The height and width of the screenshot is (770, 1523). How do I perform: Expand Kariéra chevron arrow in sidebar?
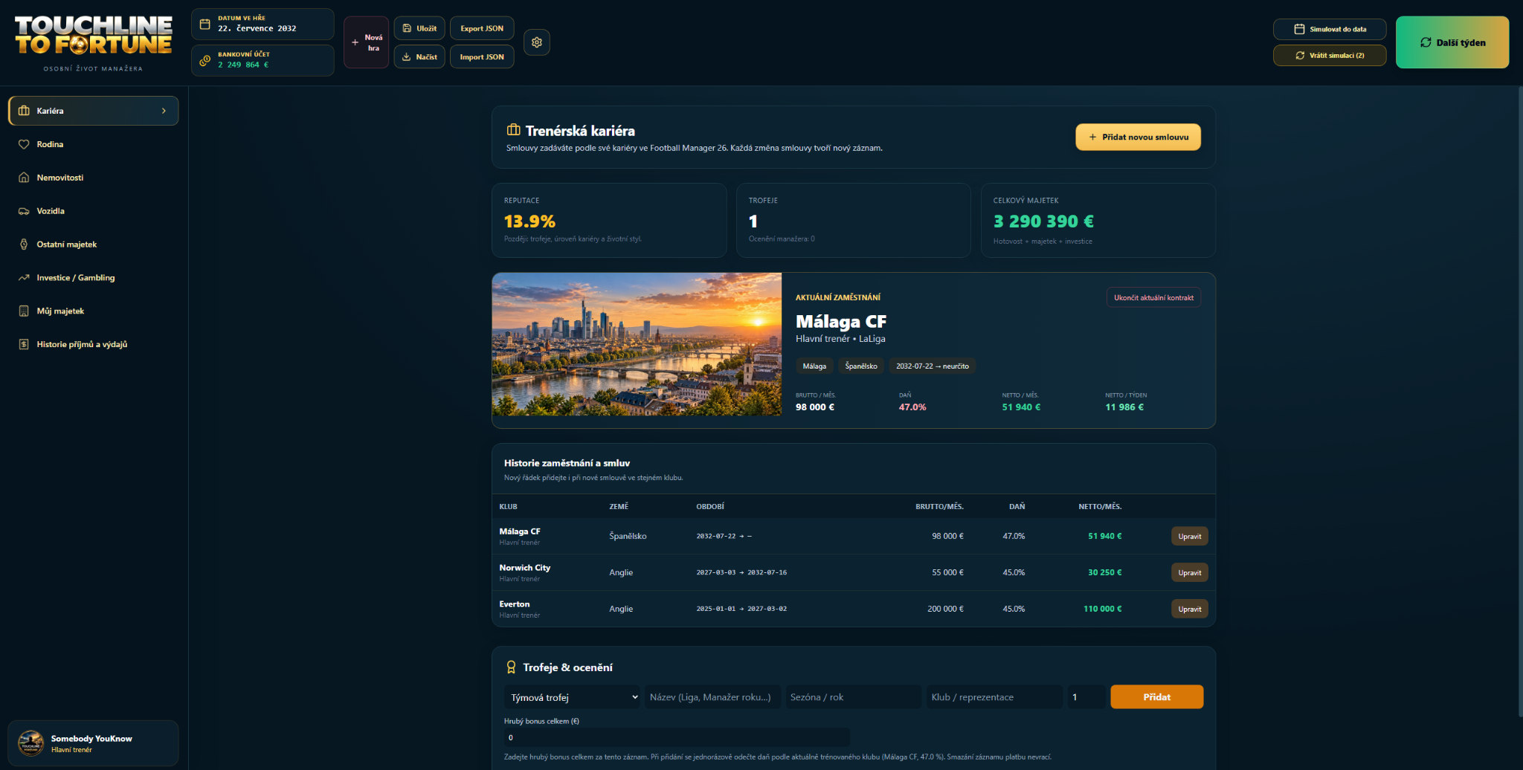point(164,111)
